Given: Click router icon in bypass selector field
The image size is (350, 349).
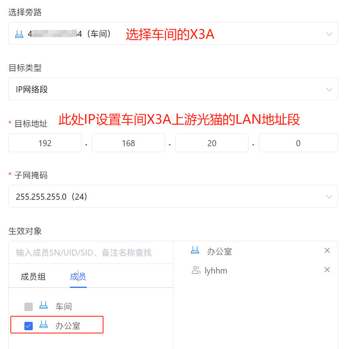Looking at the screenshot, I should (19, 34).
